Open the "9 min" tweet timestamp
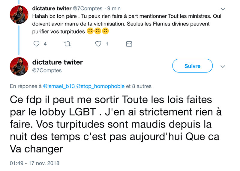The image size is (240, 171). tap(113, 9)
